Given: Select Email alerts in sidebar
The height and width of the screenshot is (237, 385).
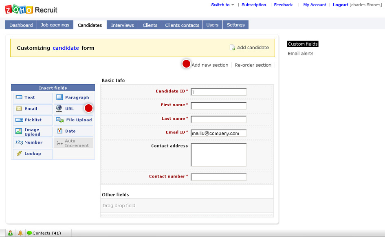Looking at the screenshot, I should (x=301, y=53).
